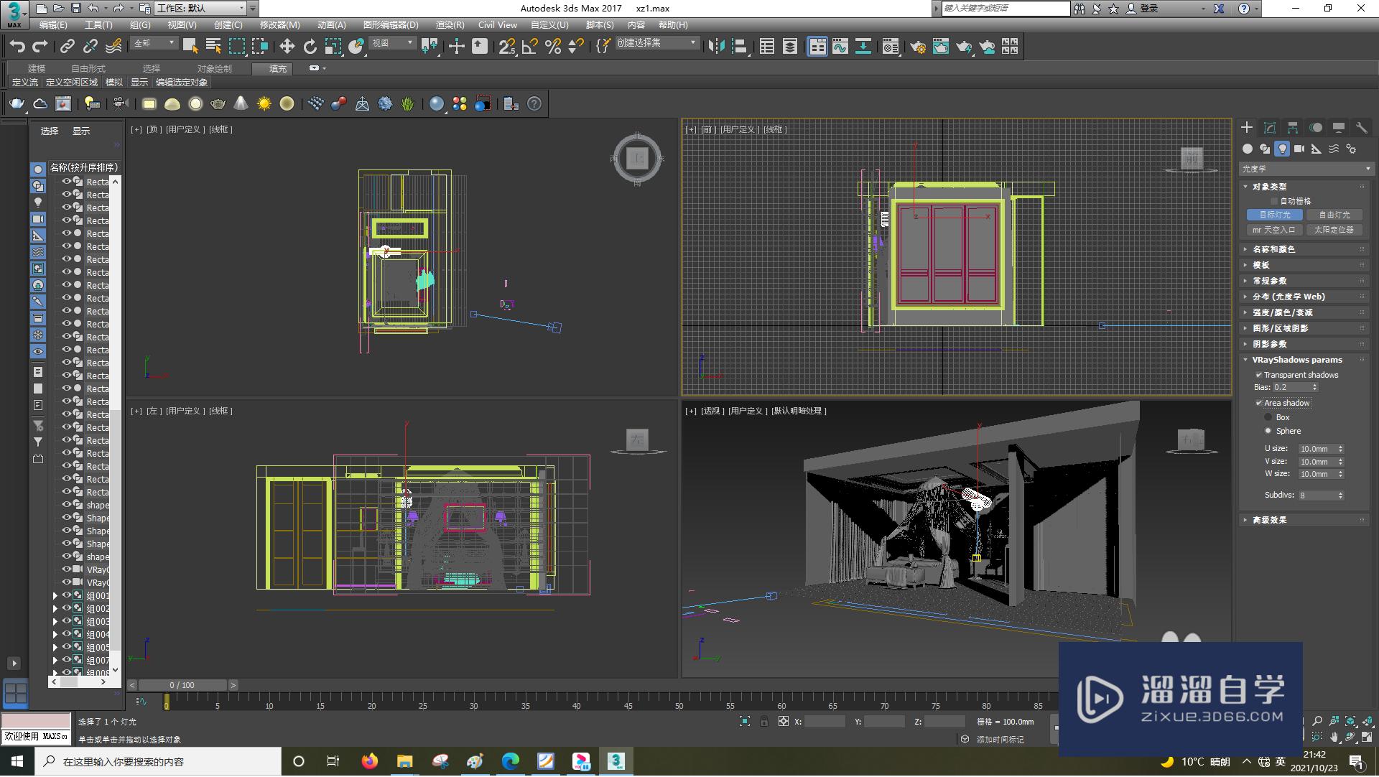Toggle Percent Snap icon
The width and height of the screenshot is (1379, 777).
point(553,47)
